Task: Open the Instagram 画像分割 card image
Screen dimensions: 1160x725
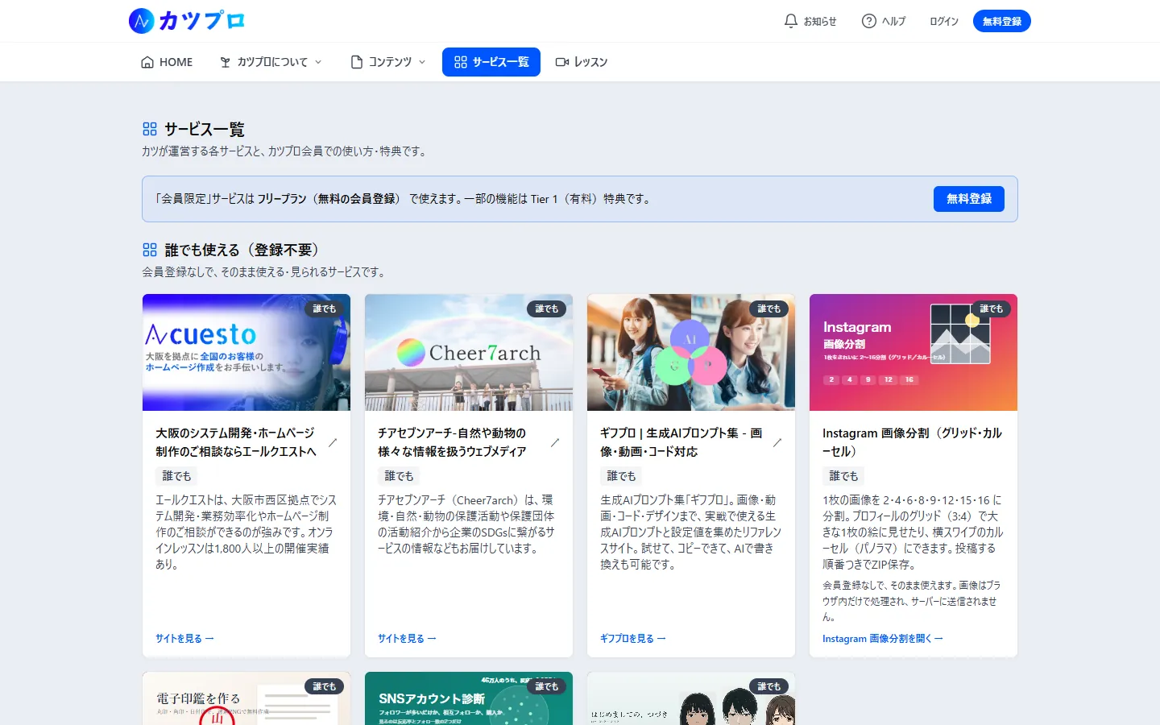Action: 913,352
